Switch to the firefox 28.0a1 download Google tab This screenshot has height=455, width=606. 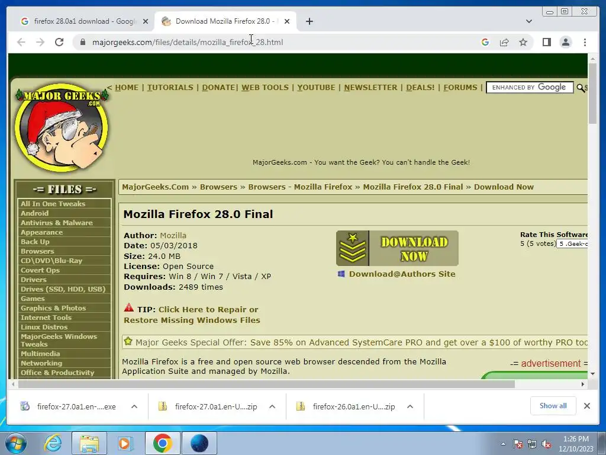[84, 21]
